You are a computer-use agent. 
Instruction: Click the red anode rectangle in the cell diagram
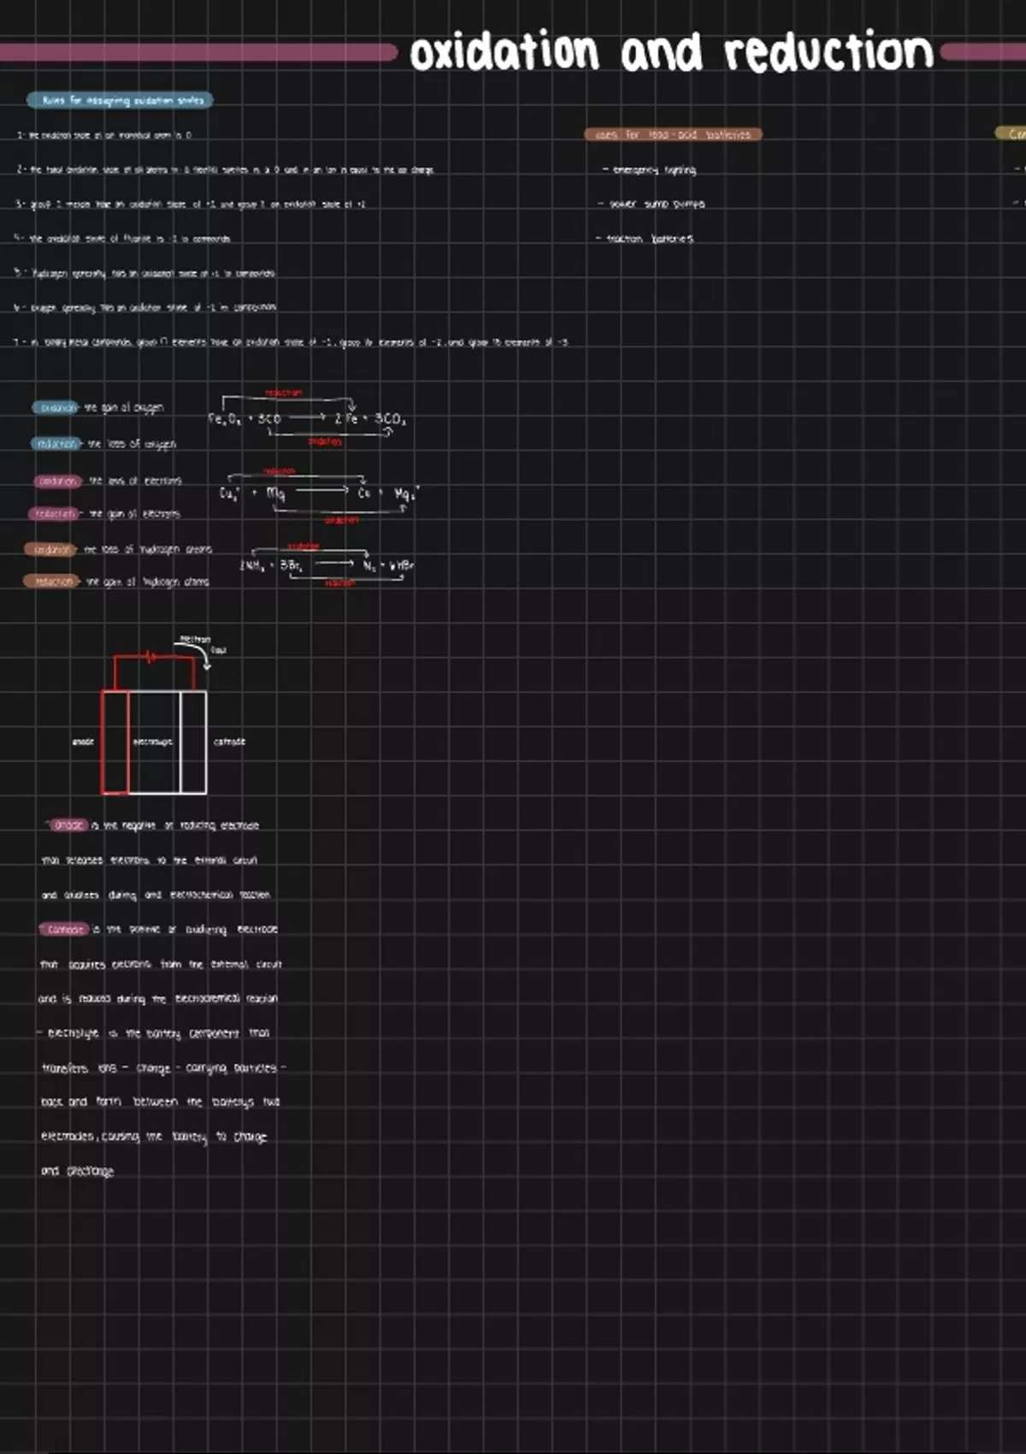115,742
